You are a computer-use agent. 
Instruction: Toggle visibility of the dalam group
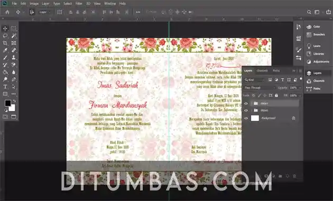[246, 104]
